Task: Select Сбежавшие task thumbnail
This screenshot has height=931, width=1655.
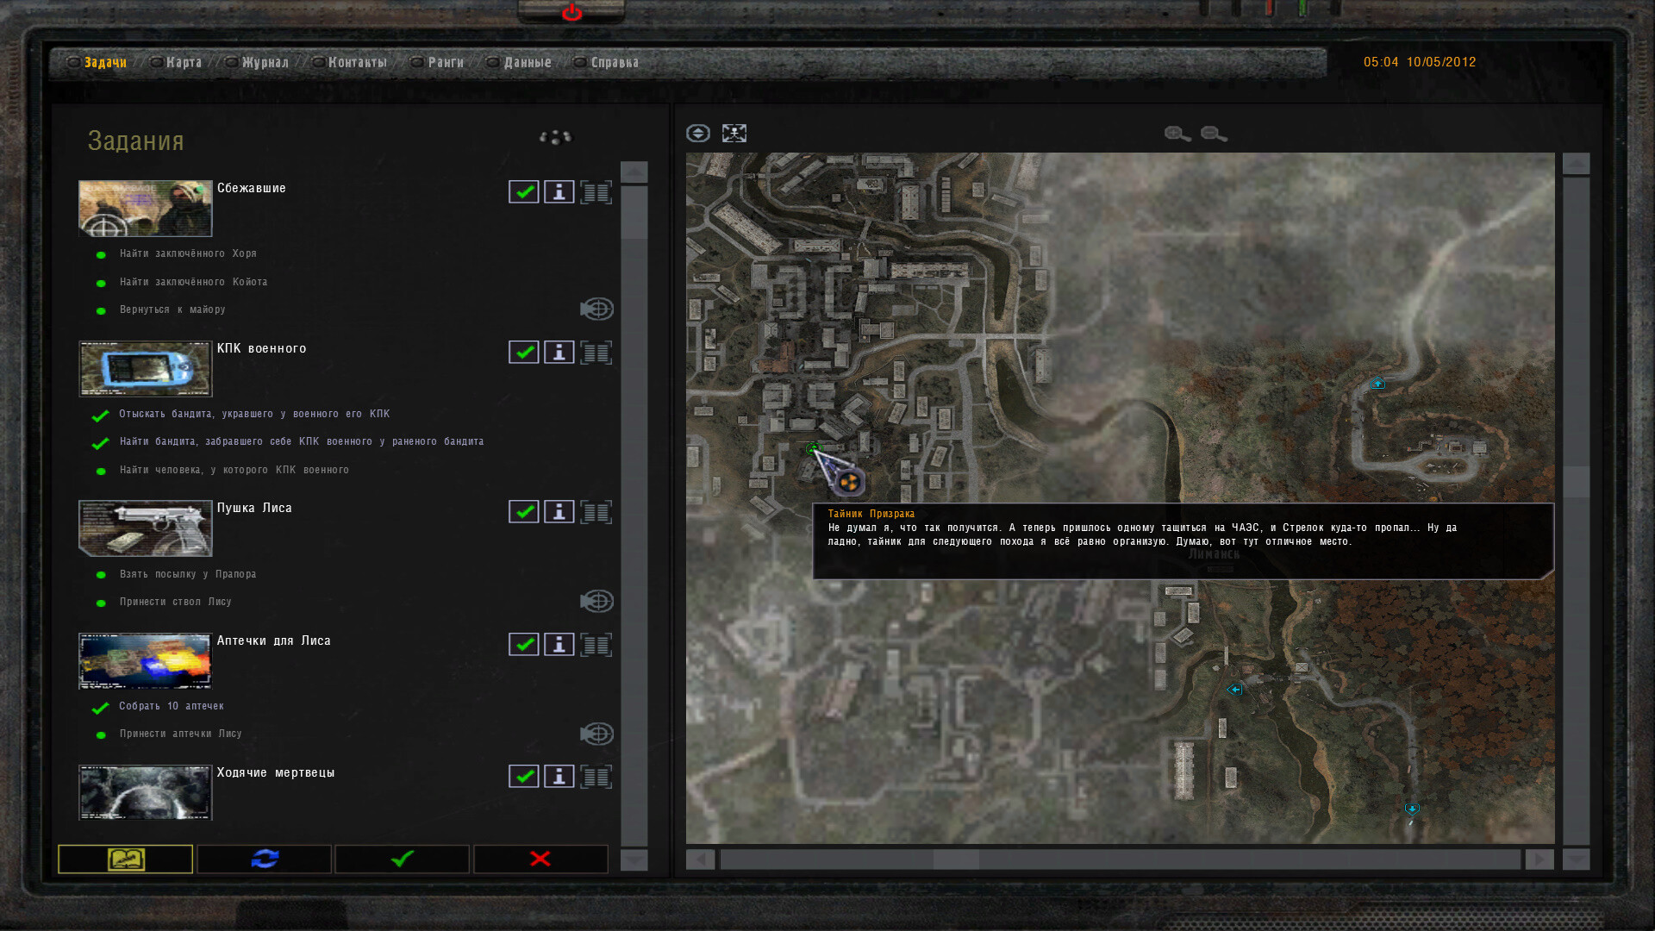Action: 145,208
